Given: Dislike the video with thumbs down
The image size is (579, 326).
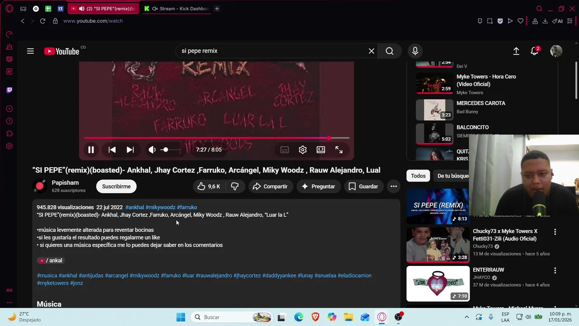Looking at the screenshot, I should [x=235, y=187].
